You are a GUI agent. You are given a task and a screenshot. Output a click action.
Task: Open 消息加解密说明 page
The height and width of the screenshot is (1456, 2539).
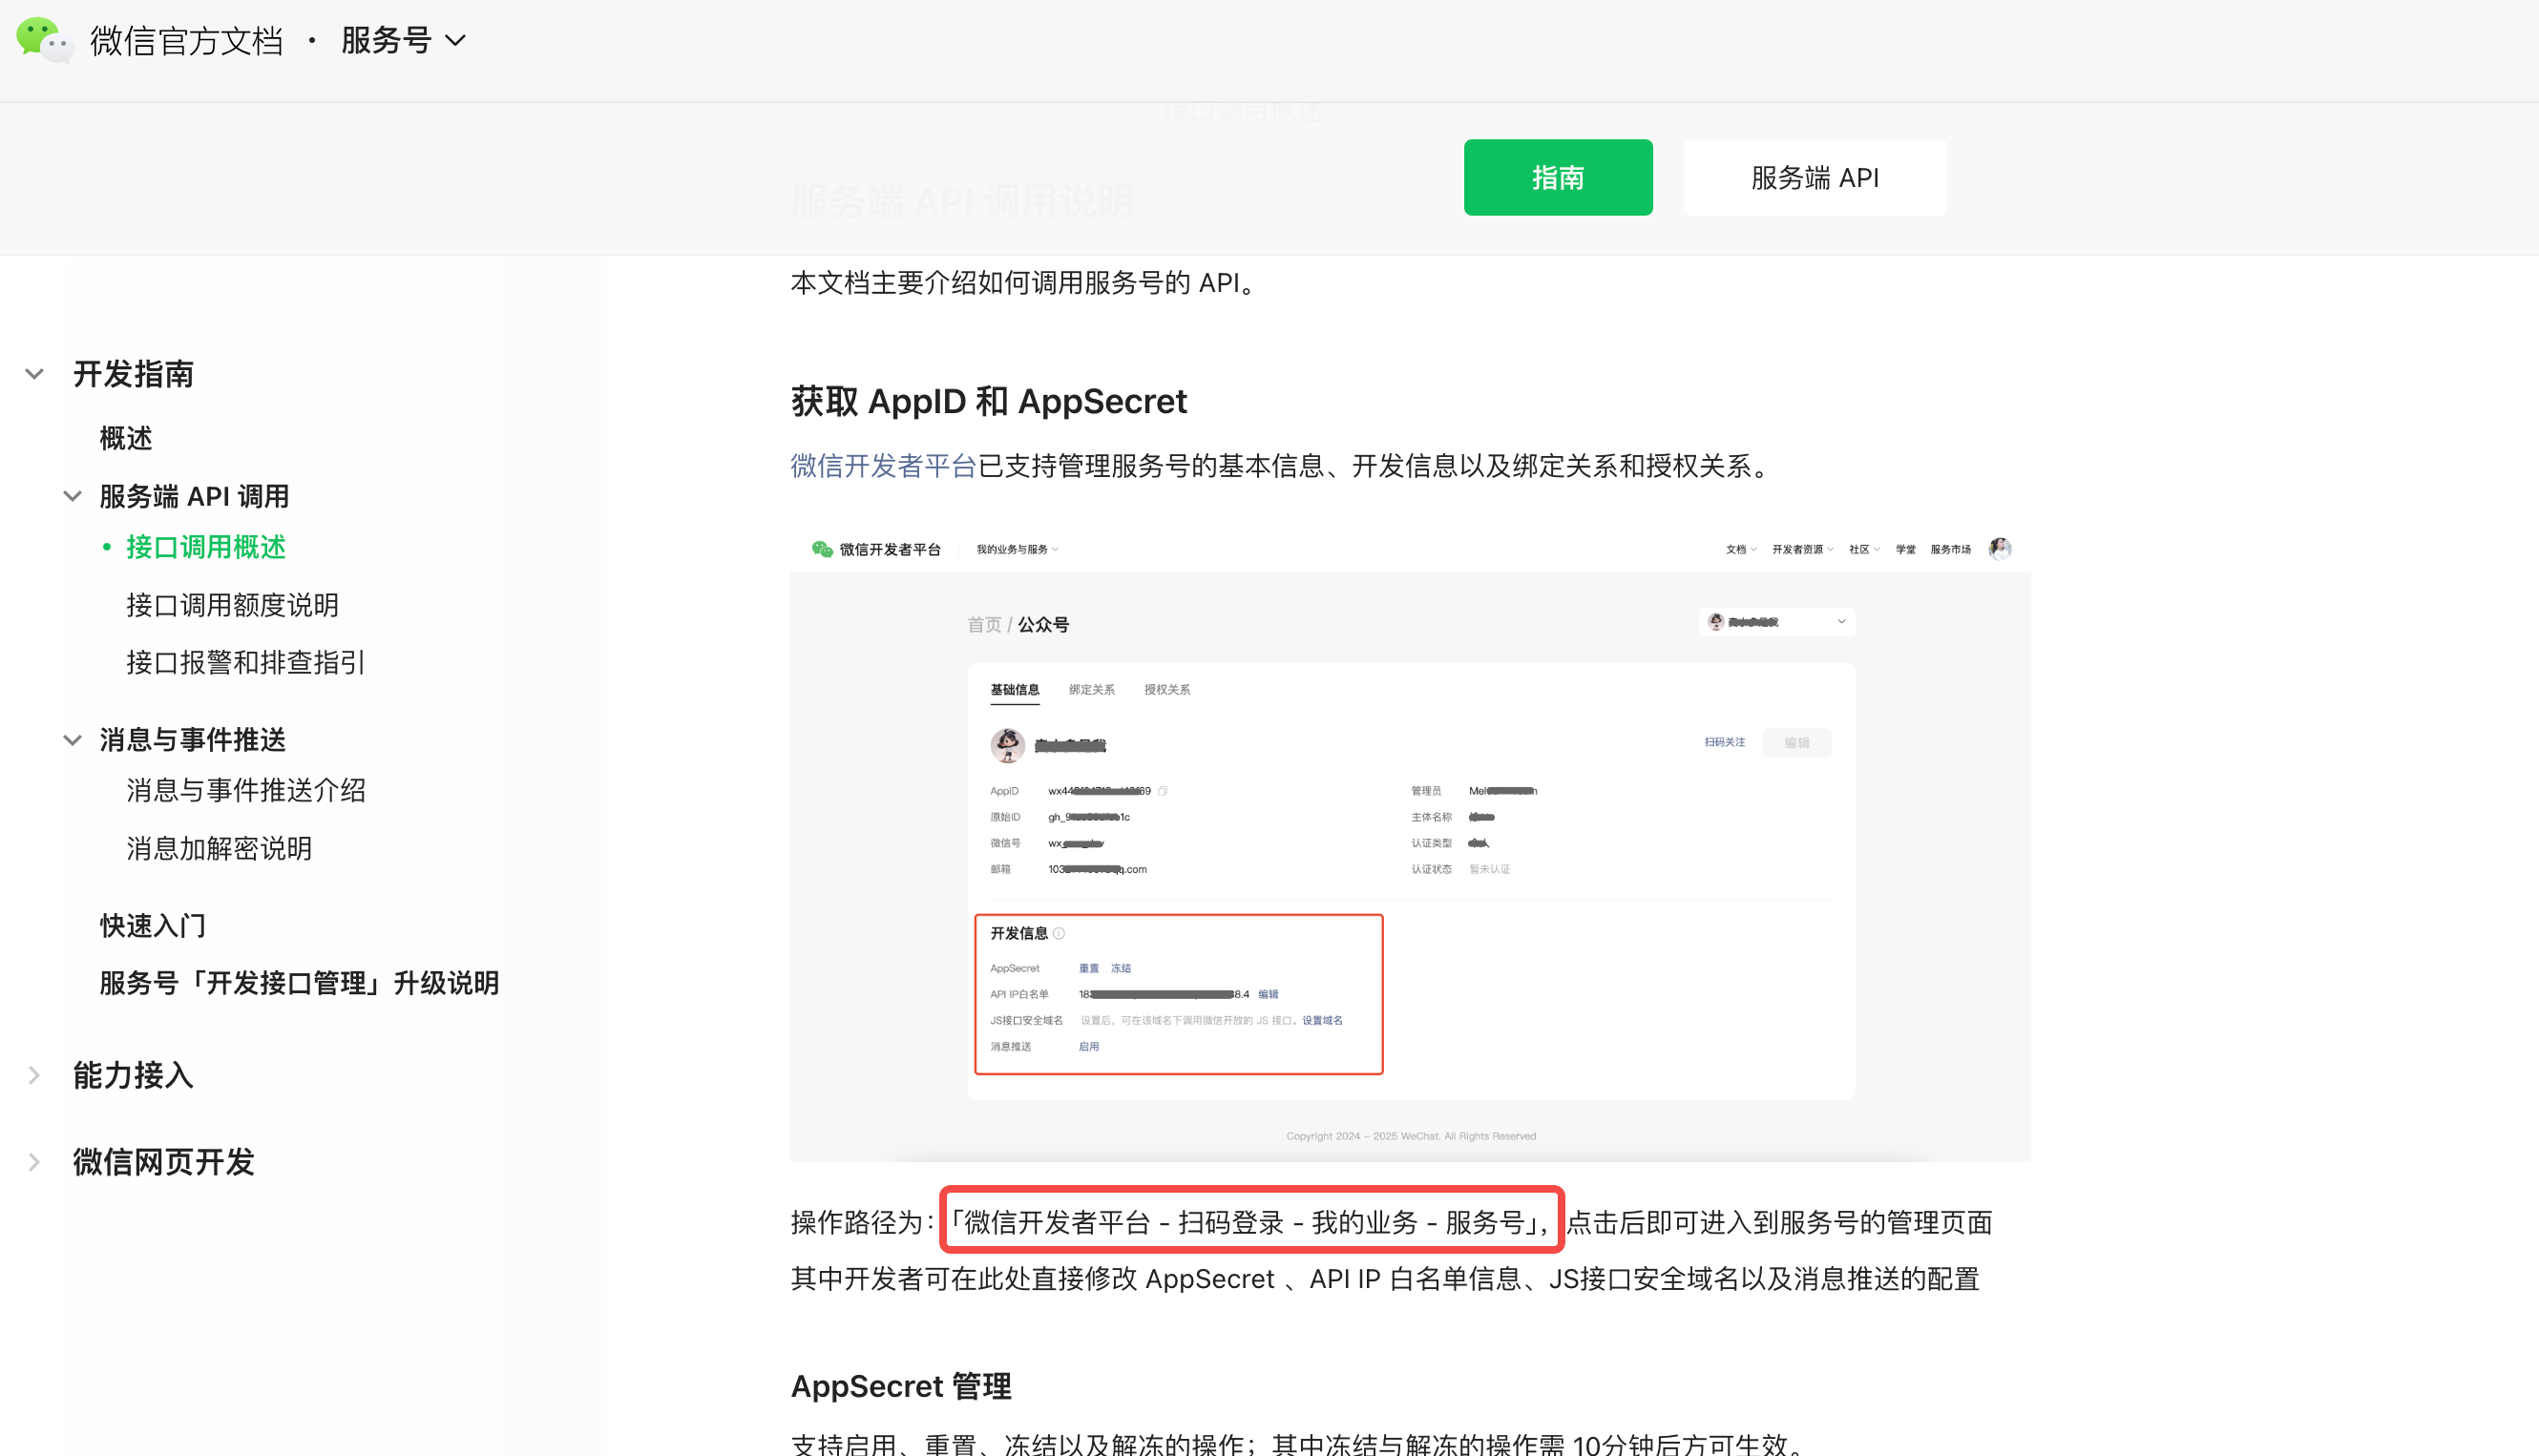pos(220,848)
